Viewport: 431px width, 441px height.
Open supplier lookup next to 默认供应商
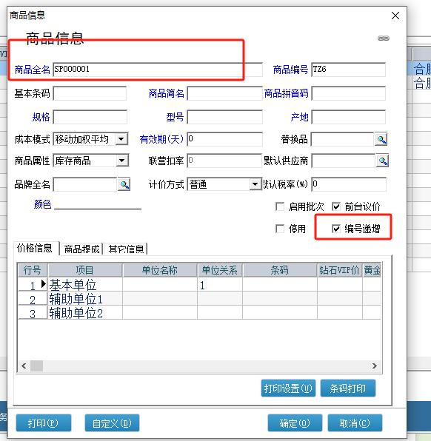[382, 161]
